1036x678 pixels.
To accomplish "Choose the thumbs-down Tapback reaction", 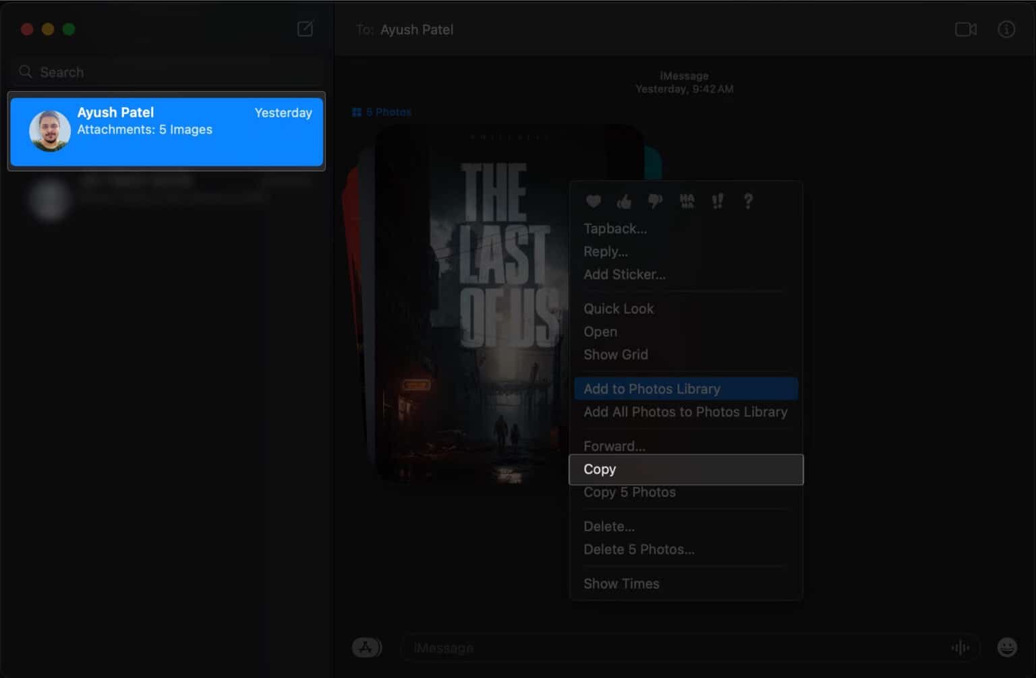I will click(x=655, y=201).
